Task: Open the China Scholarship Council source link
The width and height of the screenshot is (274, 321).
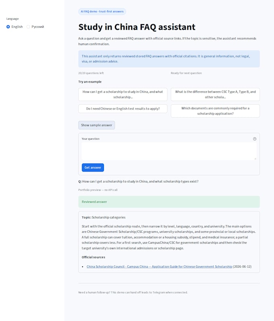Action: 159,267
